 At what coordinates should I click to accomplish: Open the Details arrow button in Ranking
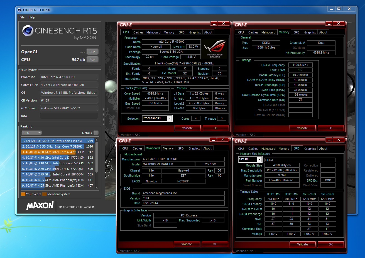pos(96,133)
